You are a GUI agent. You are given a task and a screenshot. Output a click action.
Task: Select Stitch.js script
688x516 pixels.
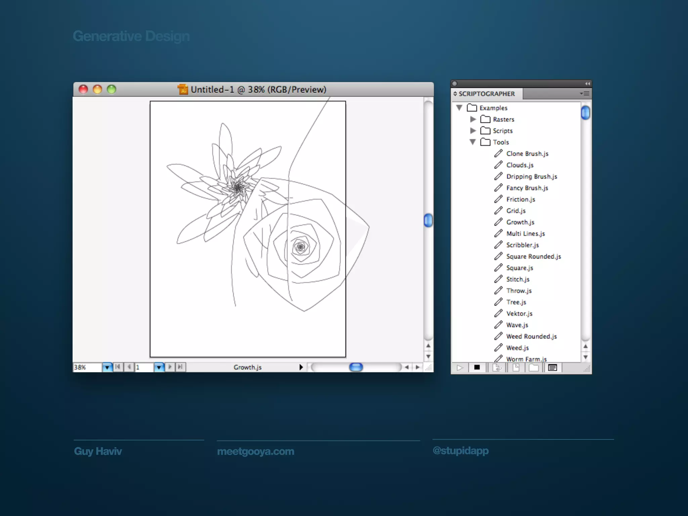click(x=518, y=279)
